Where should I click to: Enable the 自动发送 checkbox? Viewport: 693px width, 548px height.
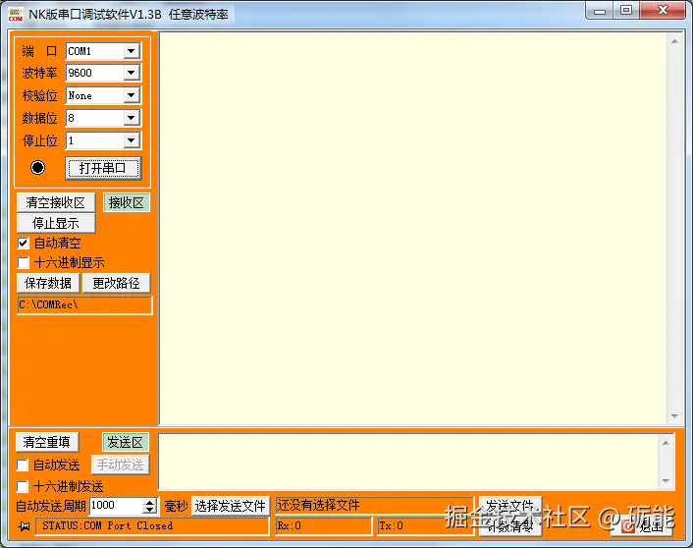(x=23, y=465)
